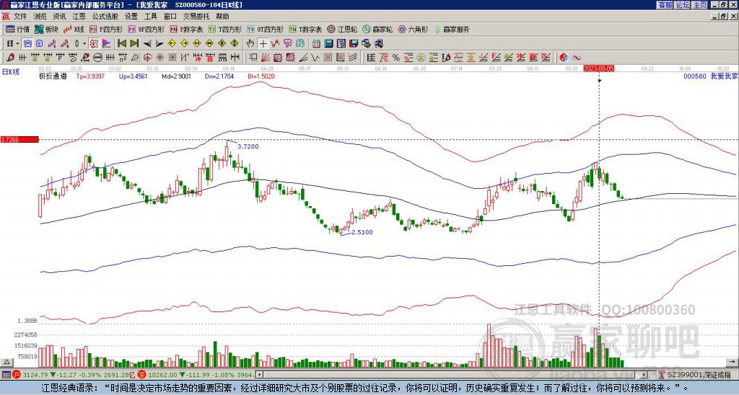Click the bottom-left up-triangle expand button
Screen dimensions: 739x395
click(6, 363)
